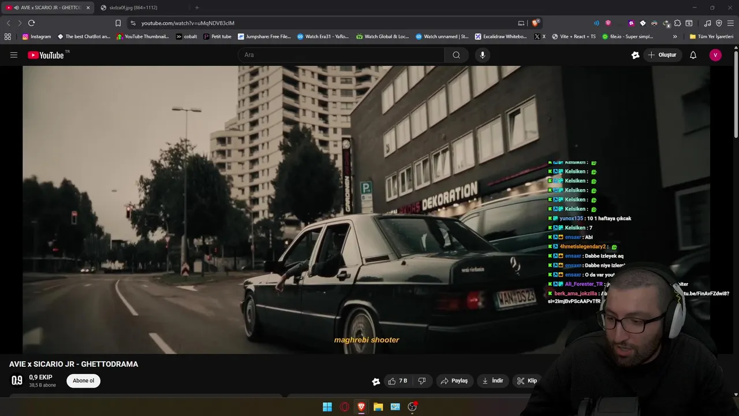
Task: Go back with the browser back arrow
Action: 8,23
